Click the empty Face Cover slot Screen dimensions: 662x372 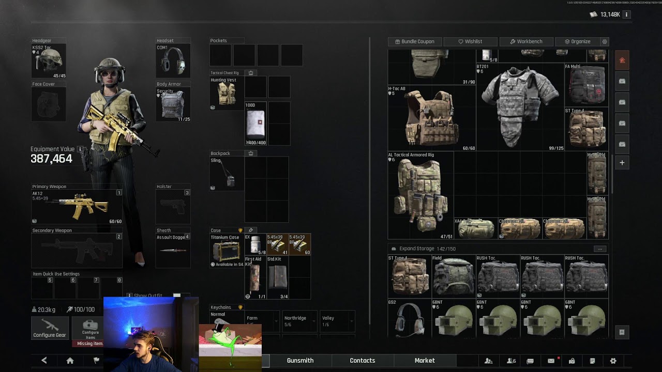[x=49, y=105]
